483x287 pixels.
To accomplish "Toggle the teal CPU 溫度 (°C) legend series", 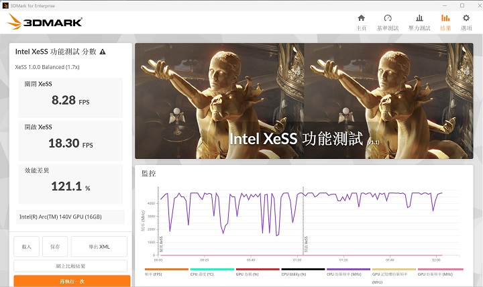I will tap(212, 272).
